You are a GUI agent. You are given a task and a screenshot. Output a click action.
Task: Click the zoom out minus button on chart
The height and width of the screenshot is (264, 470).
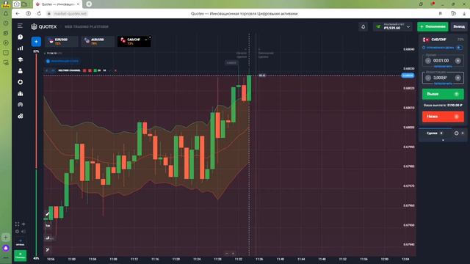[227, 254]
